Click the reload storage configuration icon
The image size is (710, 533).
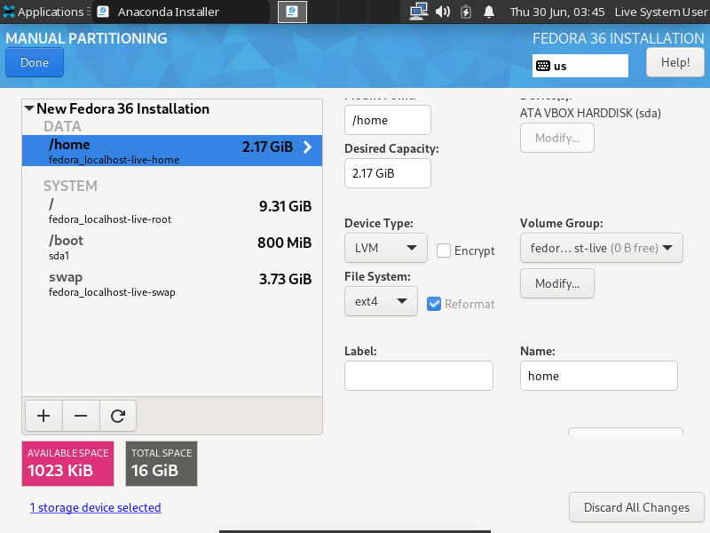click(117, 416)
